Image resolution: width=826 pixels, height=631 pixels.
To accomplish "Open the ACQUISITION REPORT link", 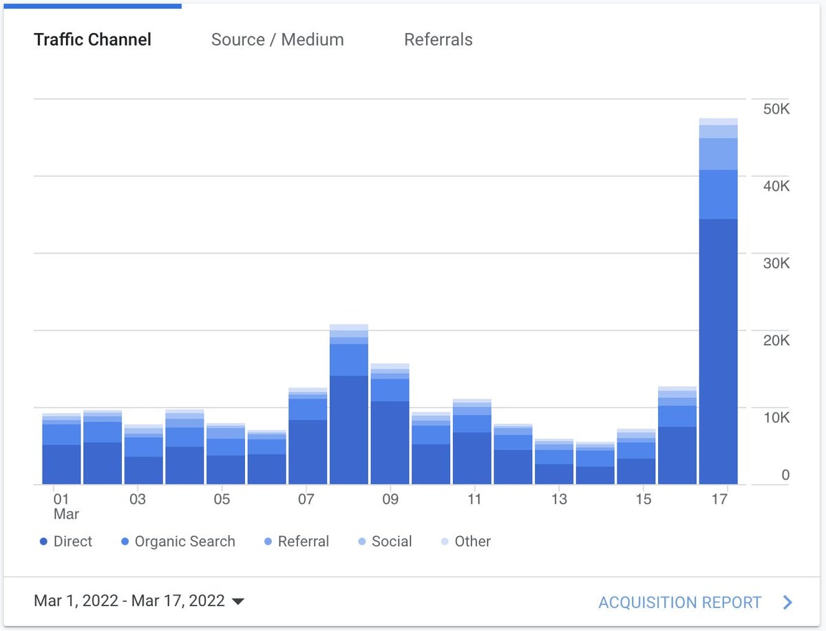I will (680, 602).
